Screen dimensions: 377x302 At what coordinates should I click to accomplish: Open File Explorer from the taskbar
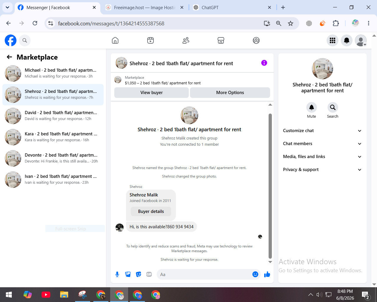[64, 295]
